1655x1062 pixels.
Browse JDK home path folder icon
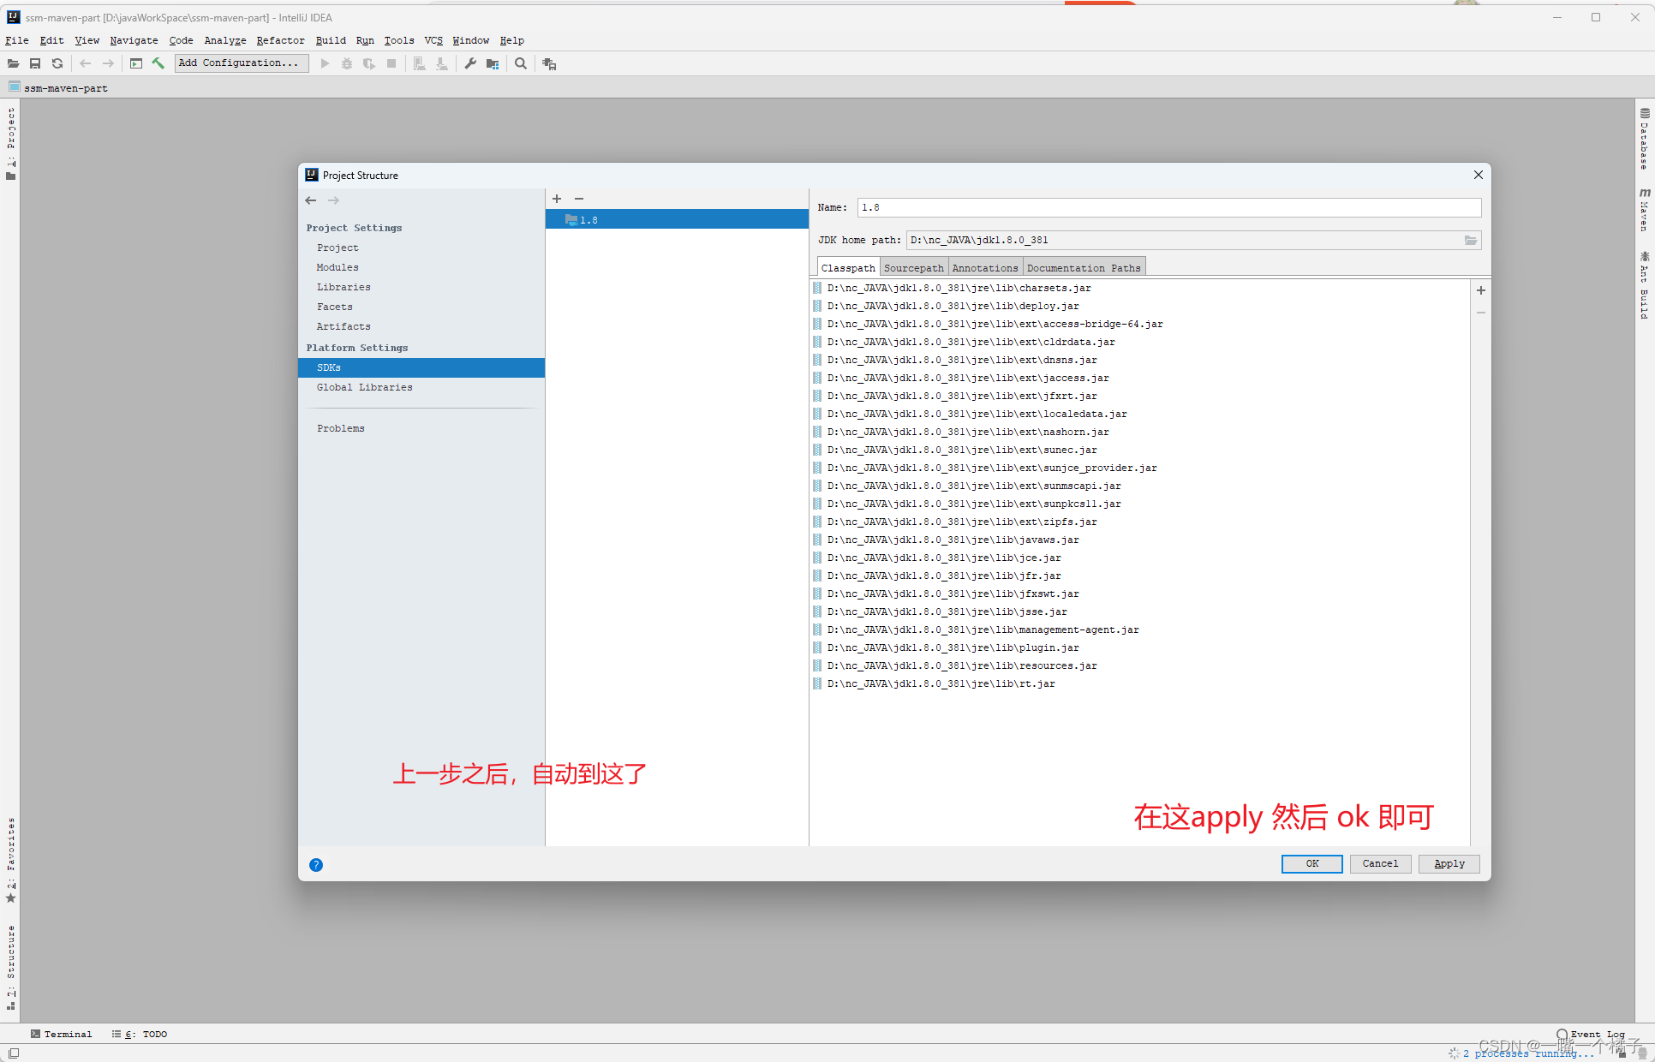point(1471,241)
